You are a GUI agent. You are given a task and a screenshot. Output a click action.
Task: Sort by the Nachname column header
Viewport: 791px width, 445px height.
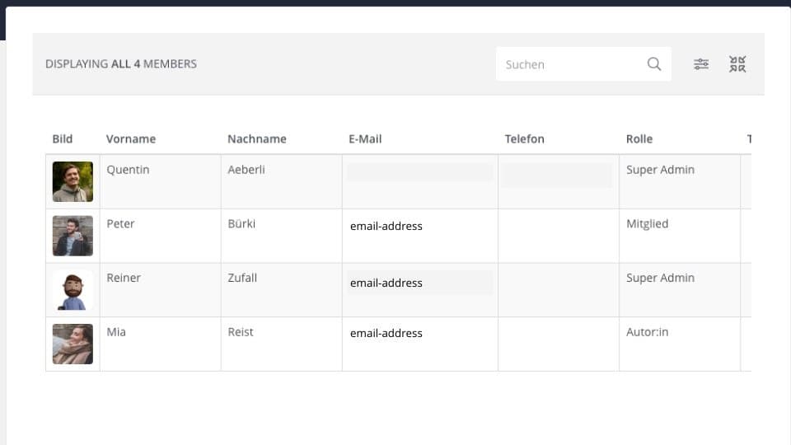pyautogui.click(x=257, y=138)
